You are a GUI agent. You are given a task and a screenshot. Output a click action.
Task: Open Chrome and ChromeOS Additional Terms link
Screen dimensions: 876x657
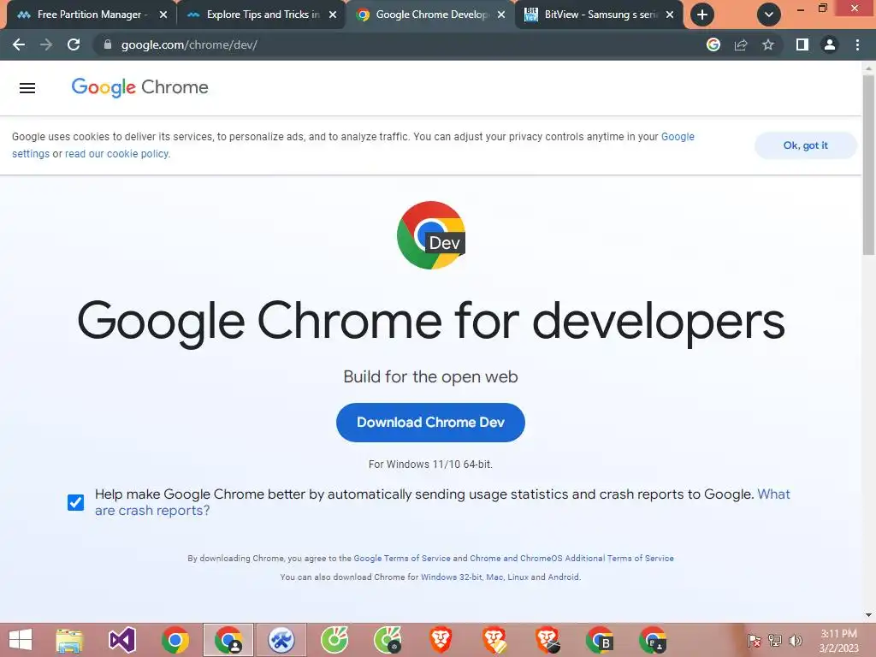[571, 558]
